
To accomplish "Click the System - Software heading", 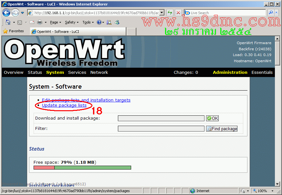I will 55,87.
